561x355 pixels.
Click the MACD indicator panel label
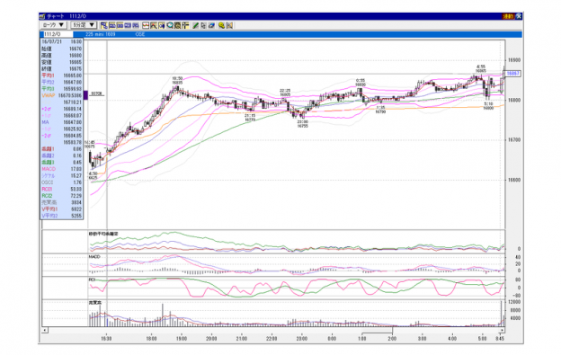pos(94,257)
